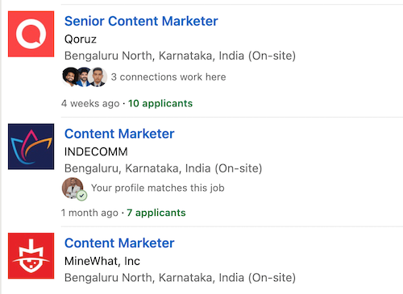Click the INDECOMM company name

[x=96, y=151]
